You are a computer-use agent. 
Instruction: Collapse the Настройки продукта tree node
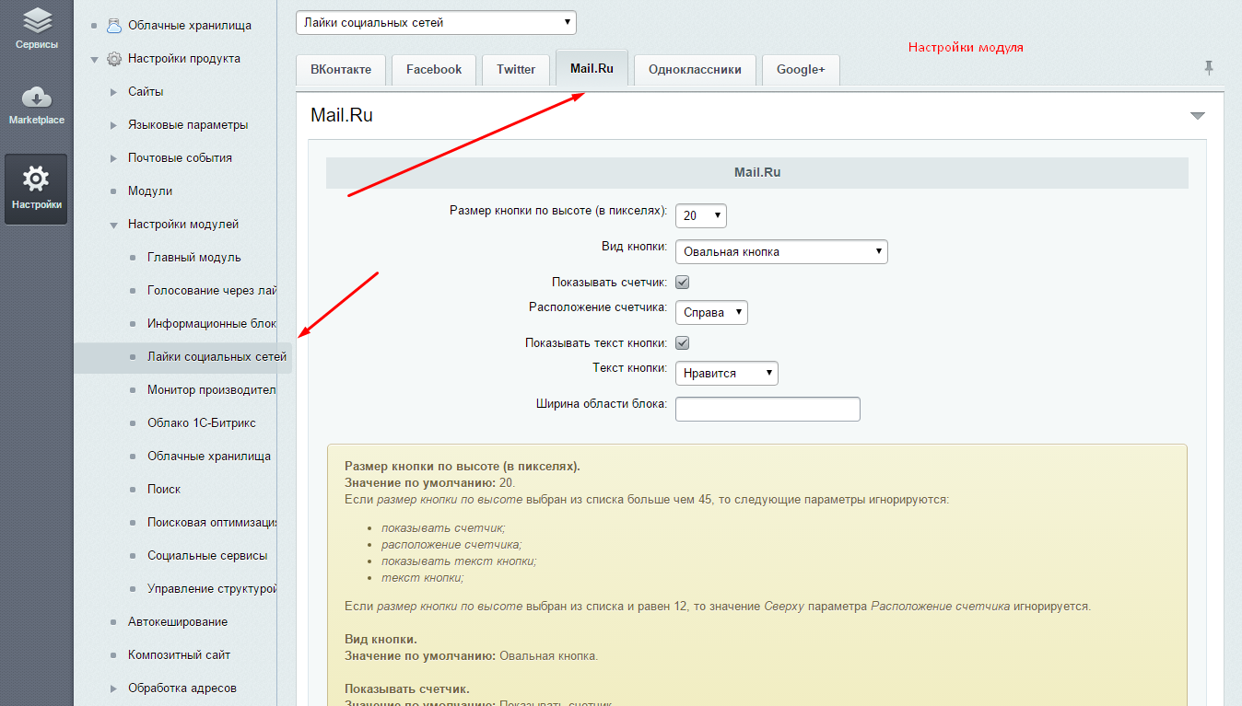(94, 59)
